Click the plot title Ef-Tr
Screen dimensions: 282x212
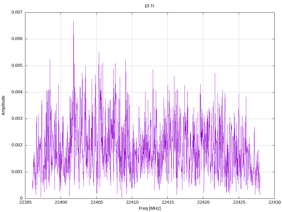150,6
